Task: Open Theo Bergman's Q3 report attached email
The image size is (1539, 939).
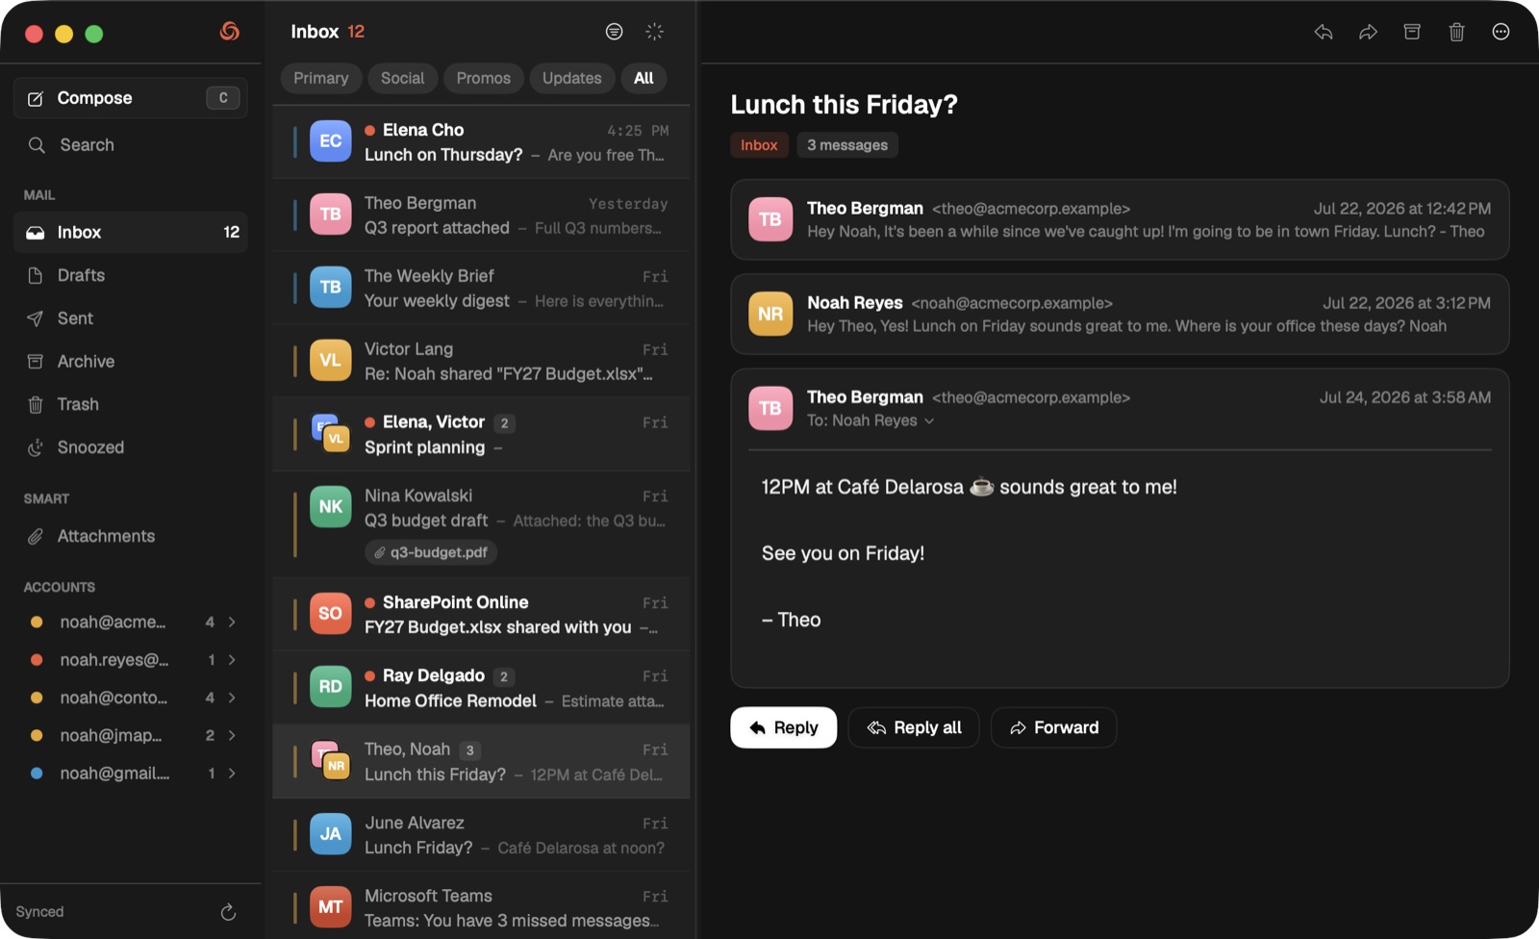Action: point(482,216)
